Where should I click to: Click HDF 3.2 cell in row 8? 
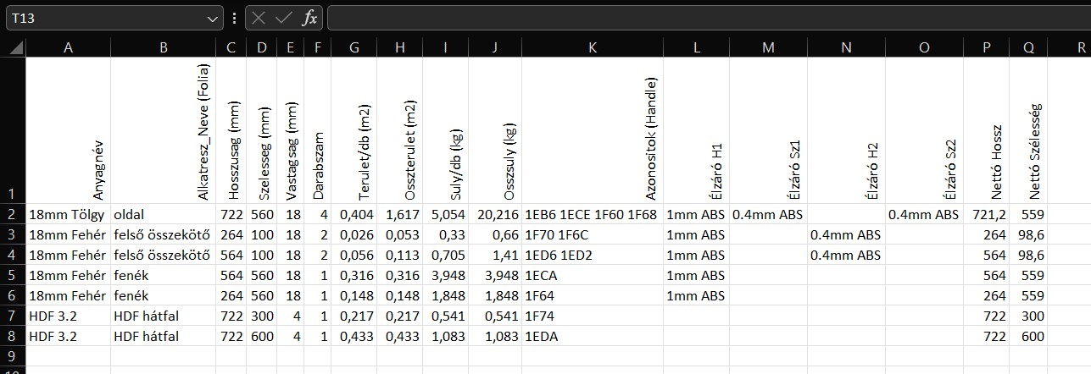coord(68,336)
